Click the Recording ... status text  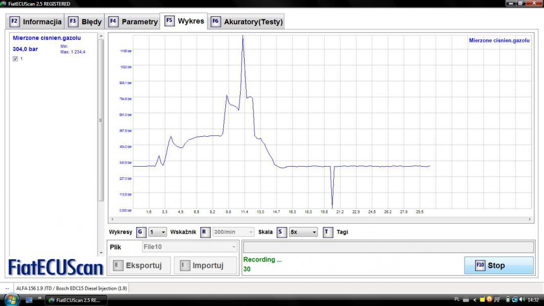(x=262, y=259)
